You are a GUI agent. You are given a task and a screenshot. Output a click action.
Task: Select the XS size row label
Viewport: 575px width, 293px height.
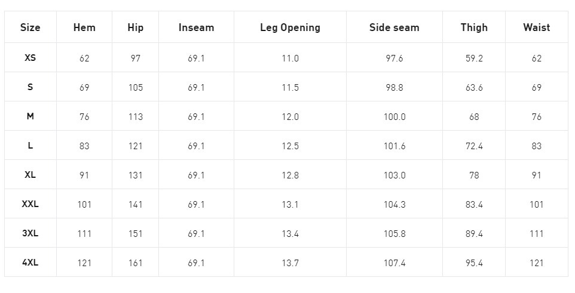tap(30, 58)
